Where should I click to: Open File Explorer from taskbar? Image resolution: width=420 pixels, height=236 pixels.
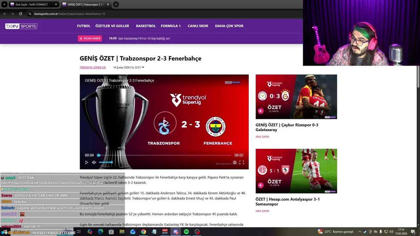coord(122,232)
